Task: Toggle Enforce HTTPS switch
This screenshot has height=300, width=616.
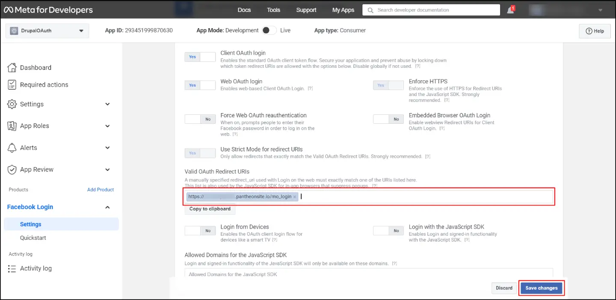Action: [388, 85]
